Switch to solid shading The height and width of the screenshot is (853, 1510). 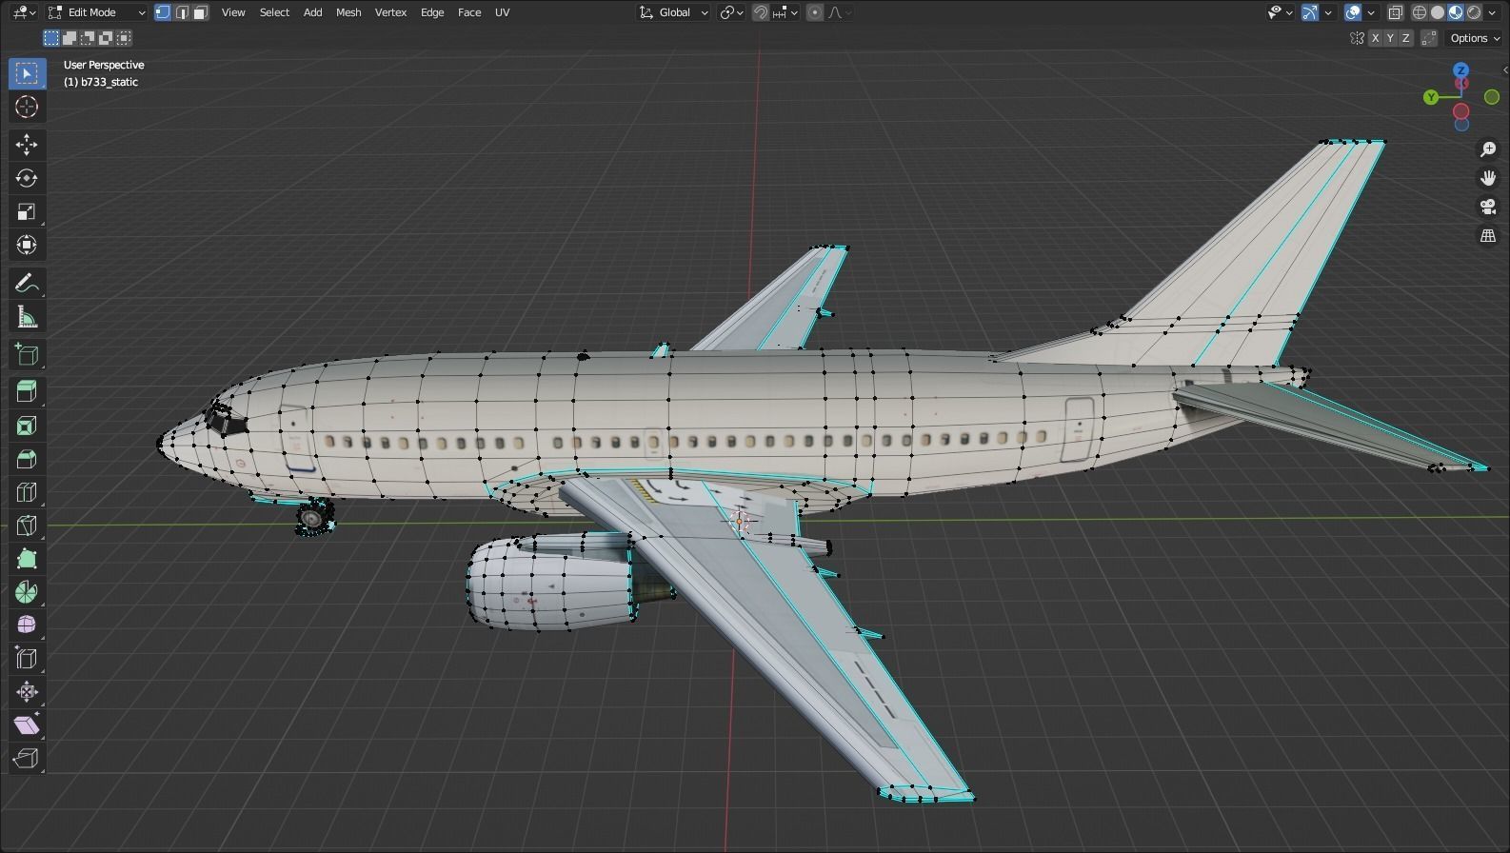[x=1438, y=12]
